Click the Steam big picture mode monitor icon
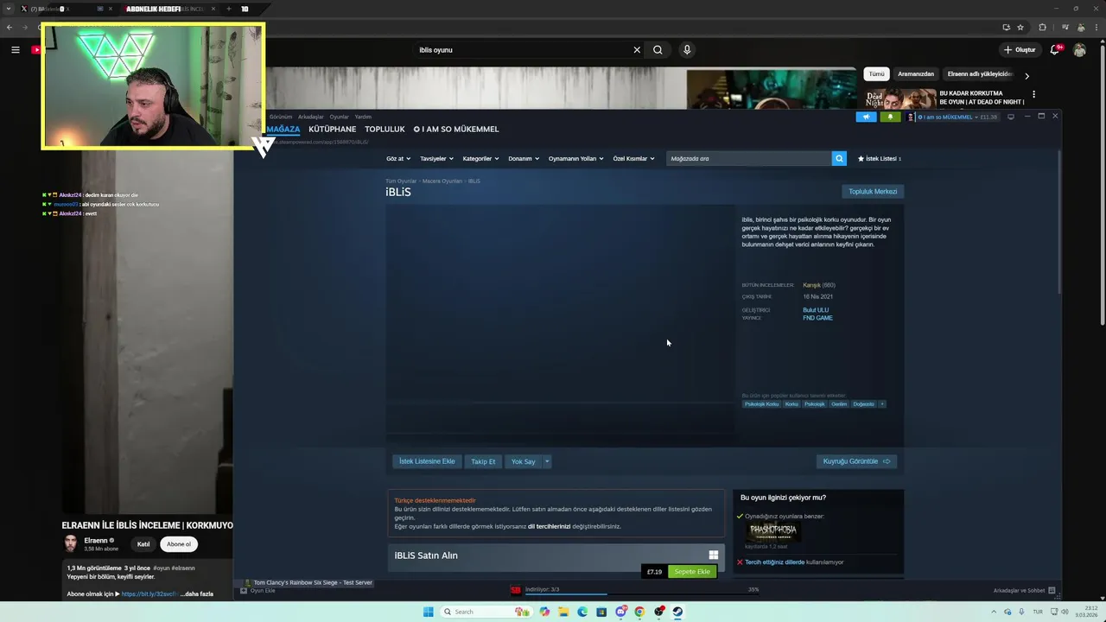This screenshot has height=622, width=1106. (x=1010, y=117)
